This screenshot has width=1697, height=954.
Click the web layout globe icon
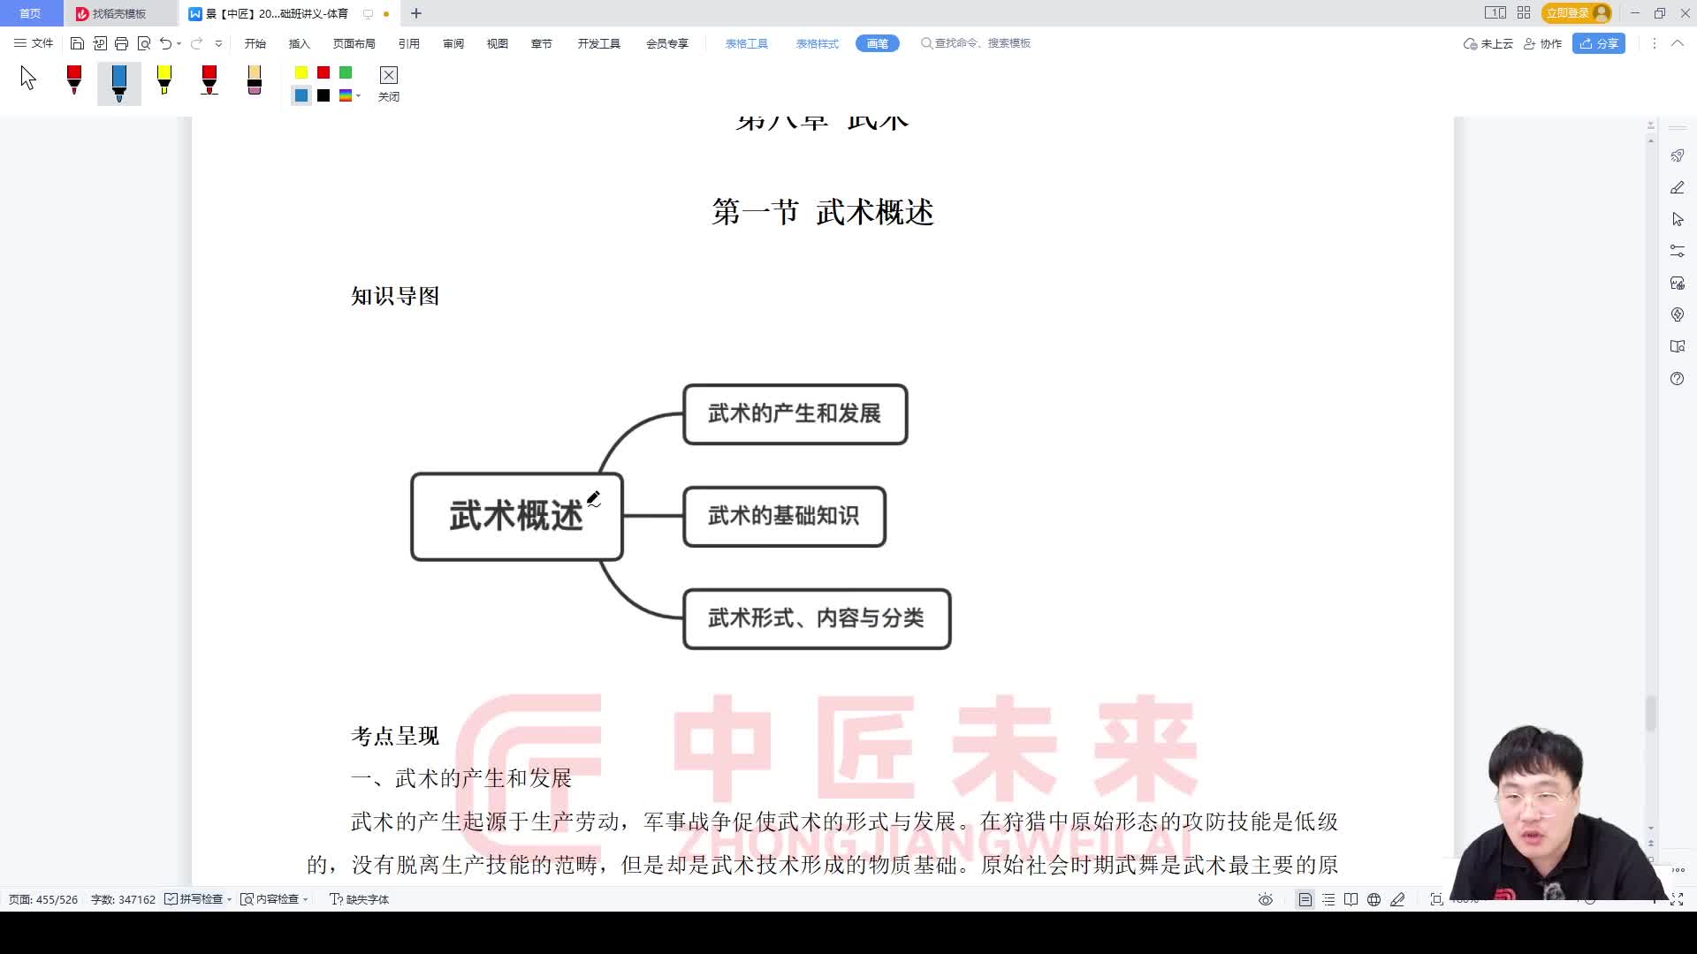[1373, 898]
